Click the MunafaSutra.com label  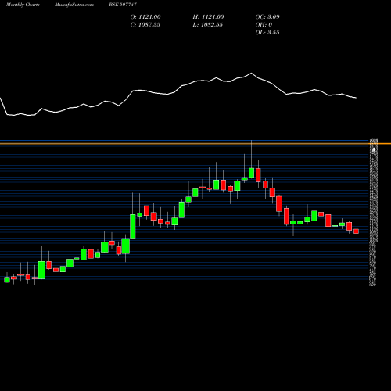pyautogui.click(x=74, y=5)
